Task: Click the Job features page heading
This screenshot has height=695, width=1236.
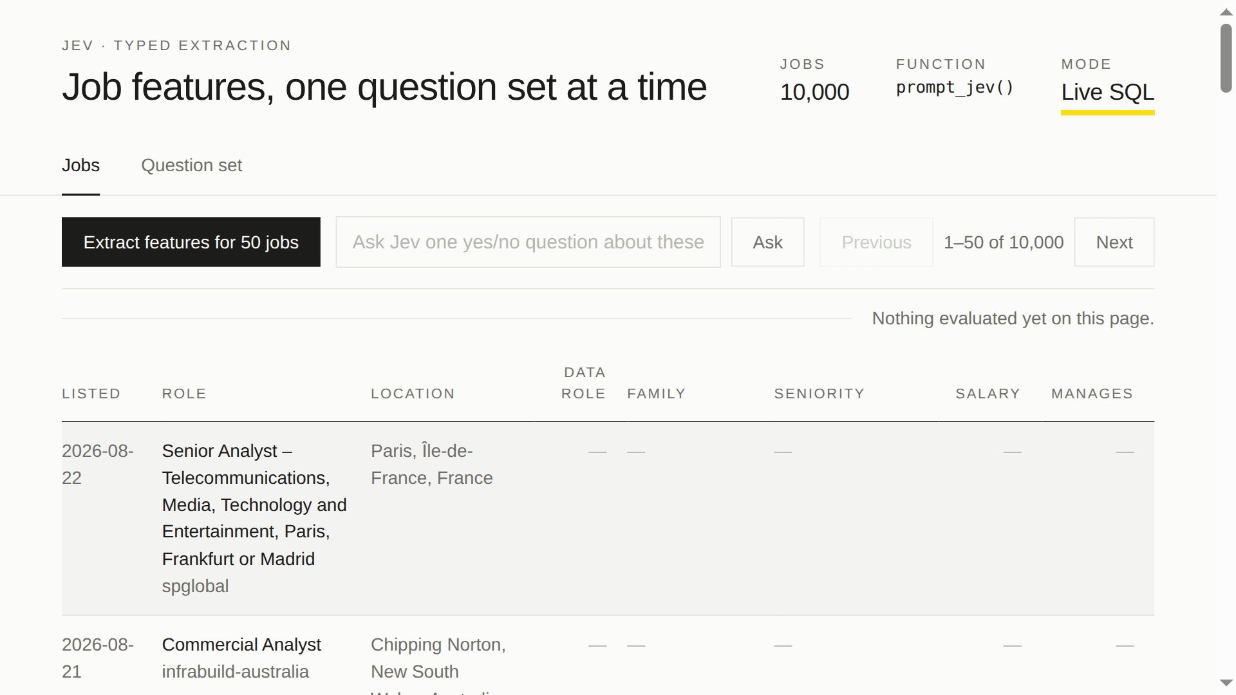Action: pyautogui.click(x=384, y=87)
